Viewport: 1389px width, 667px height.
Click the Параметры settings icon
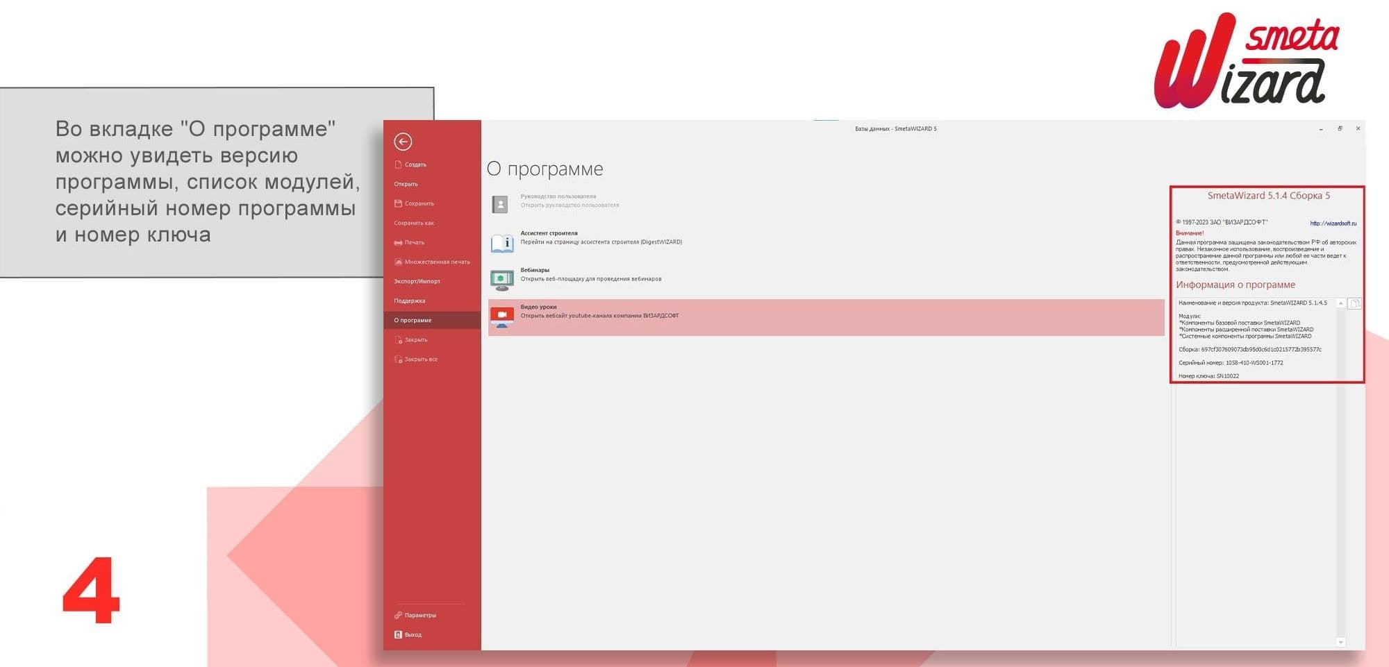pyautogui.click(x=398, y=615)
